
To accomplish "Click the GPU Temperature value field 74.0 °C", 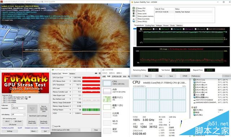I will (x=77, y=85).
